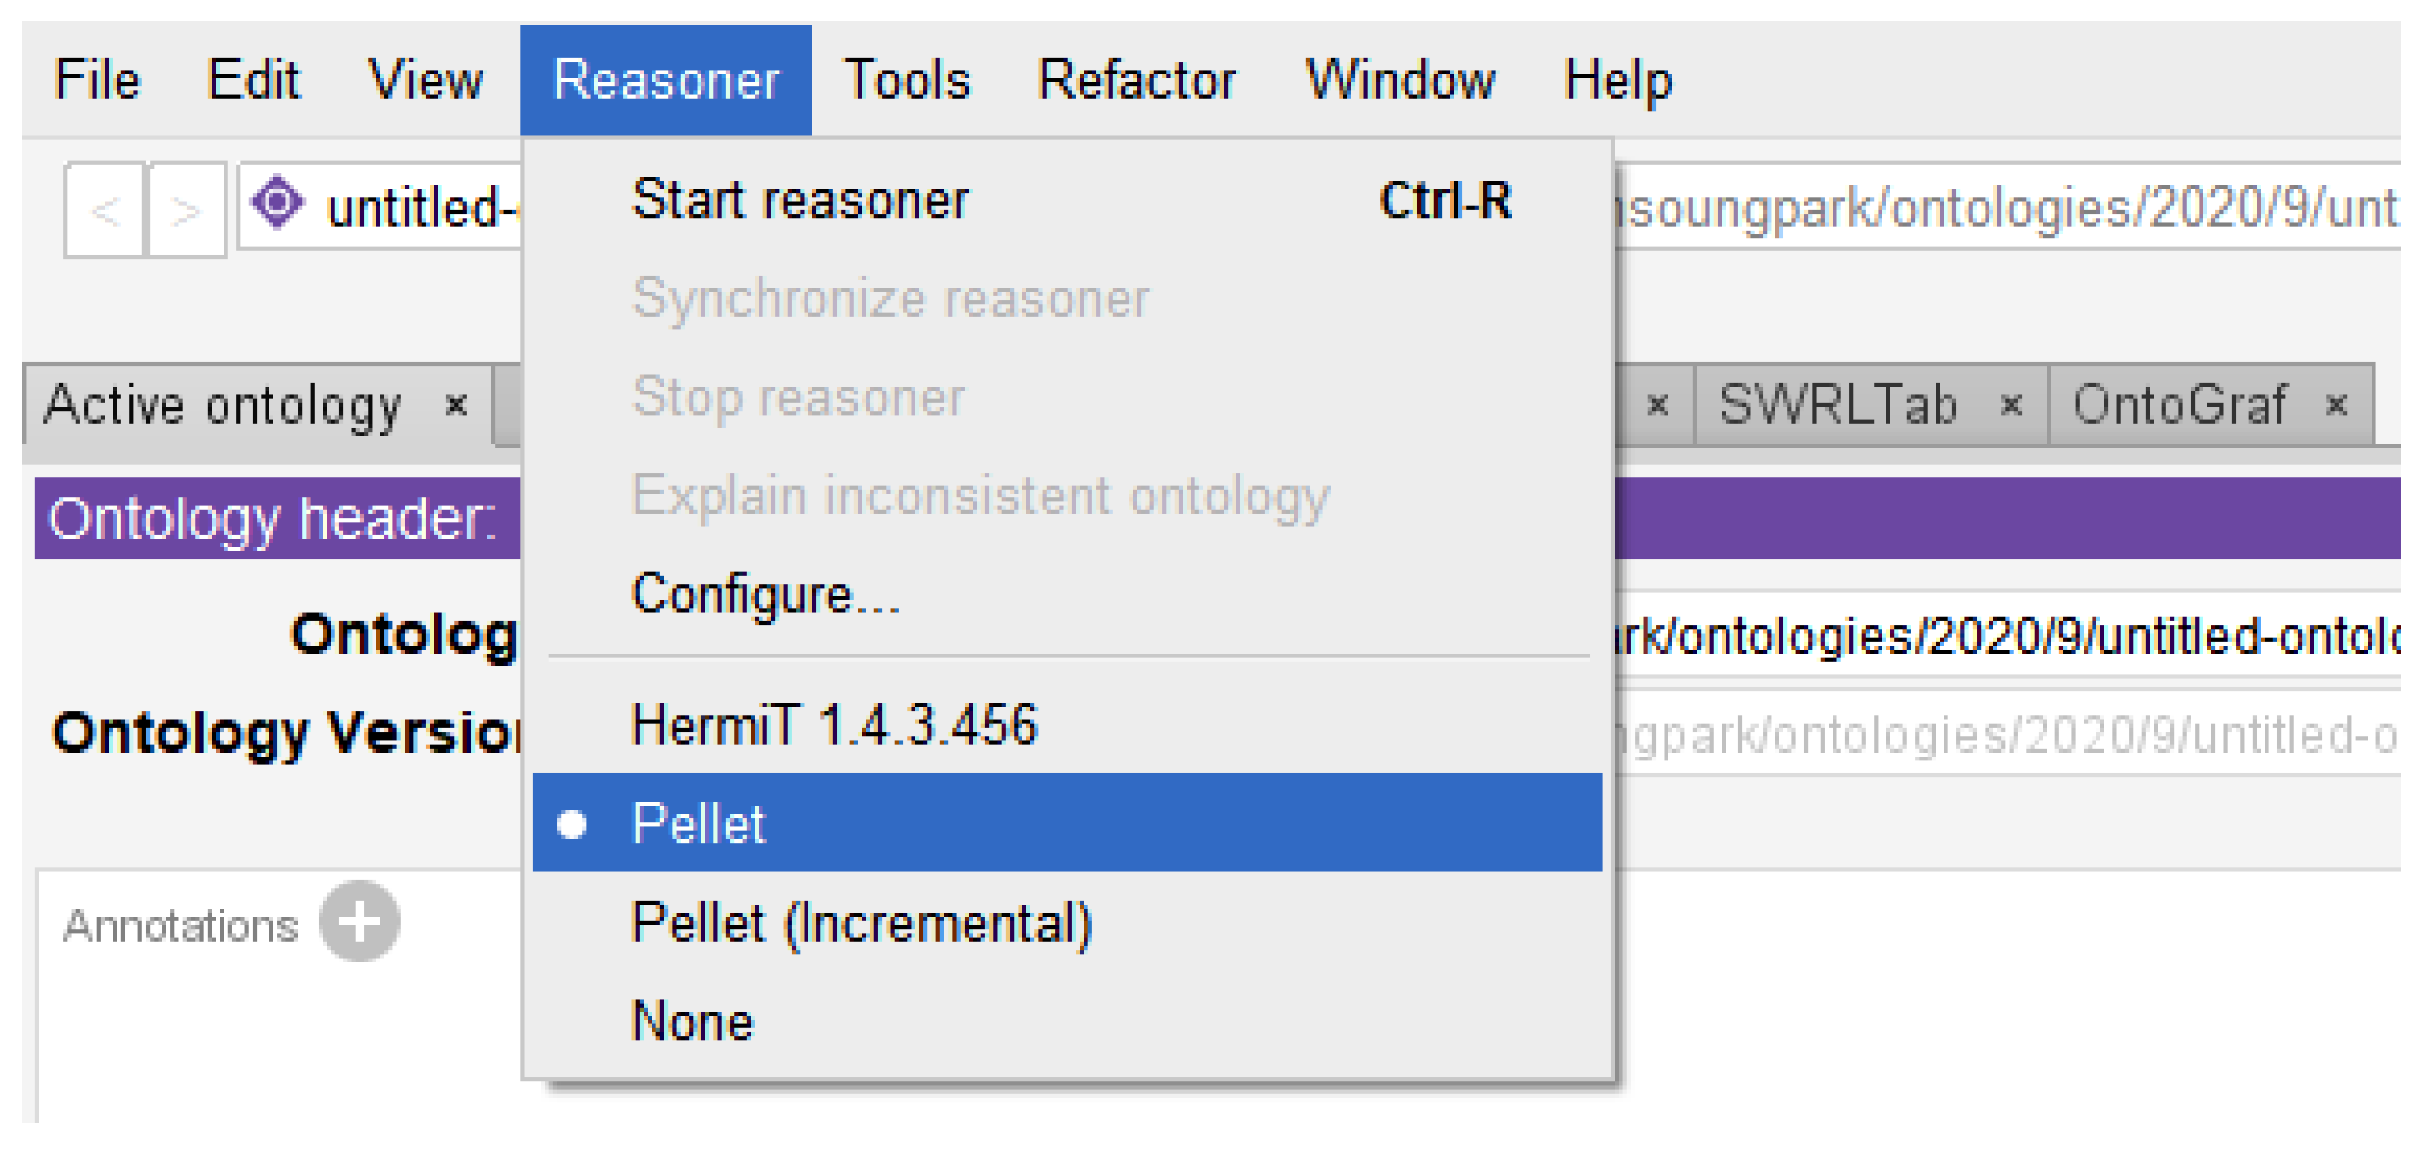Switch to the SWRLTab tab
Screen dimensions: 2427x1151
(x=1837, y=406)
